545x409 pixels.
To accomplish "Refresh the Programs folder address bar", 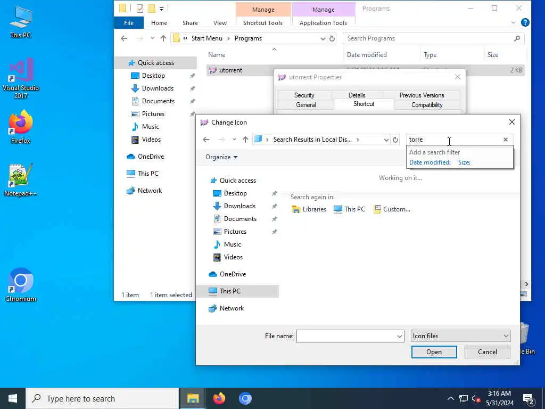I will 332,38.
